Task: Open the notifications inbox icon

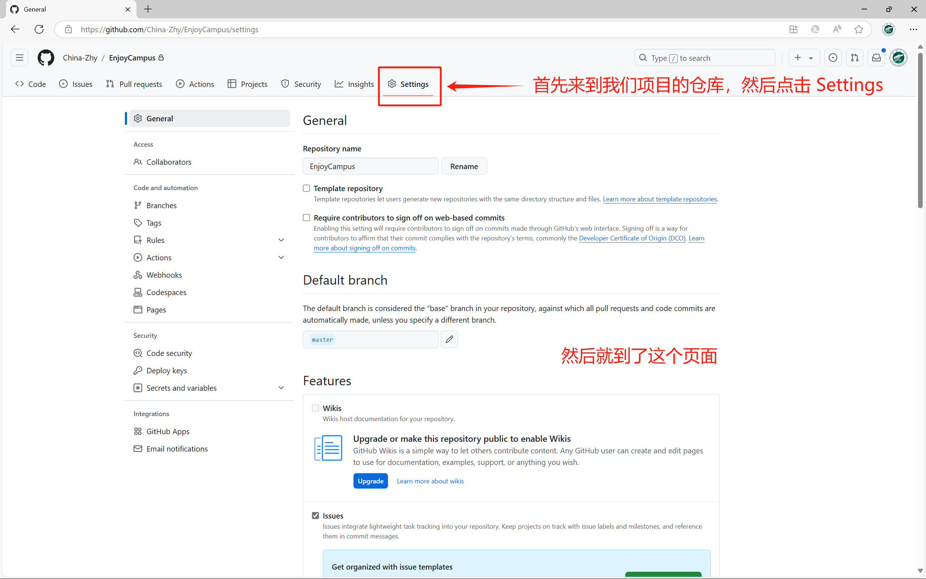Action: point(876,58)
